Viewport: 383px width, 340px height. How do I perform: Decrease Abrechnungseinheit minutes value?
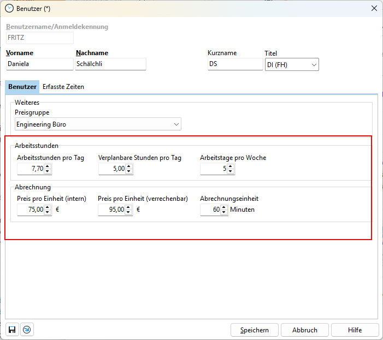pos(224,213)
